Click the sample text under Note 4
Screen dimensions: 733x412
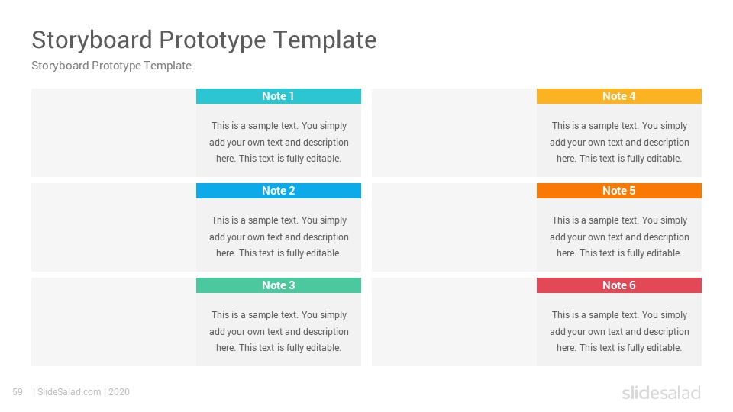[619, 142]
